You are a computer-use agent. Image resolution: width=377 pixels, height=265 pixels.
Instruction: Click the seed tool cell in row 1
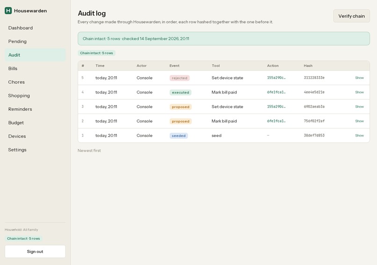coord(217,136)
